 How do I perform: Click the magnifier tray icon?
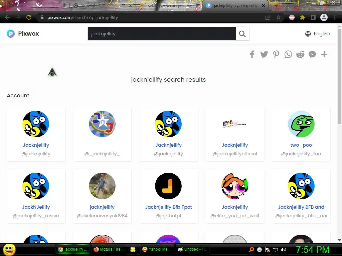click(x=251, y=250)
